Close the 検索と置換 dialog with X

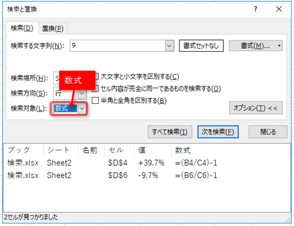(x=279, y=9)
